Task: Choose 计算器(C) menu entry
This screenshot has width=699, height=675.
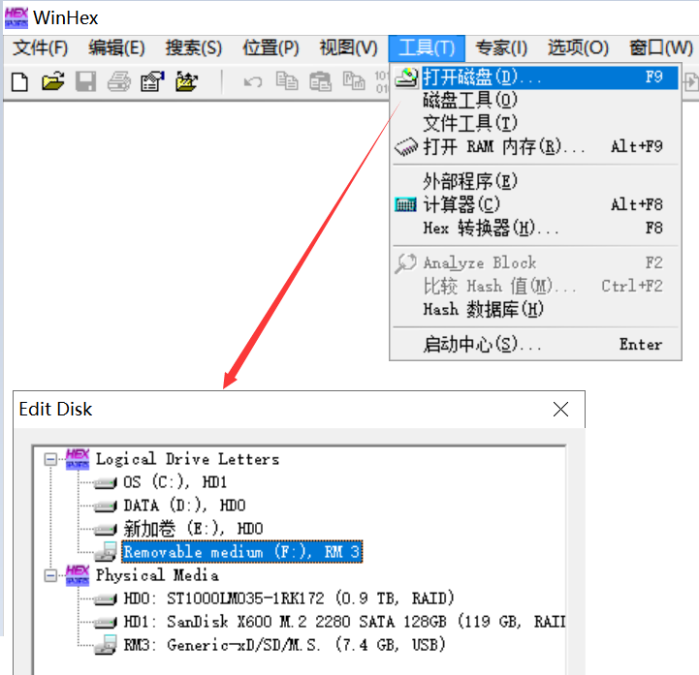Action: (x=535, y=204)
